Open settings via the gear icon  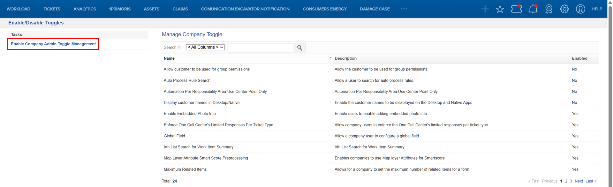pos(564,9)
